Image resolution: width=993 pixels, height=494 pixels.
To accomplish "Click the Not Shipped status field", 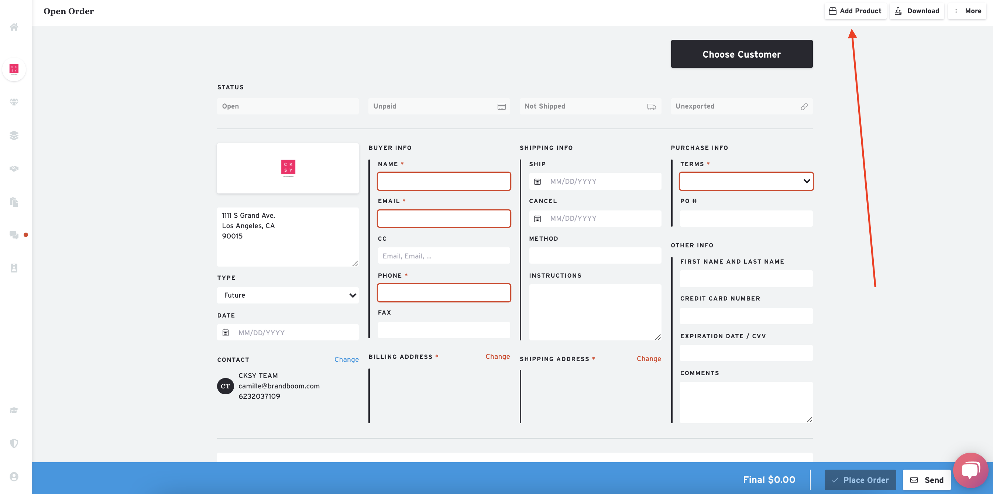I will (590, 106).
